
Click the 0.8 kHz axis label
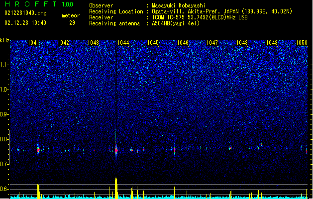click(x=4, y=139)
